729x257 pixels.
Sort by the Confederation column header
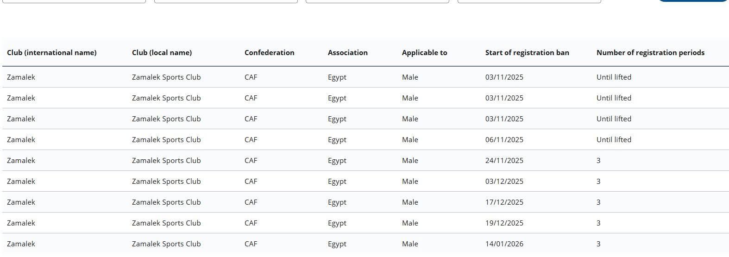pos(269,53)
